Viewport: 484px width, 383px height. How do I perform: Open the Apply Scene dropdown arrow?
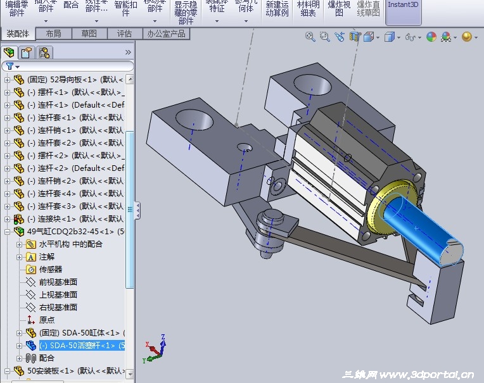point(455,37)
